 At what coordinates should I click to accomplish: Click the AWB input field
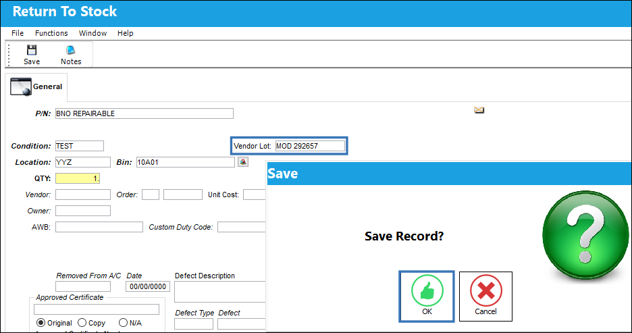coord(99,227)
